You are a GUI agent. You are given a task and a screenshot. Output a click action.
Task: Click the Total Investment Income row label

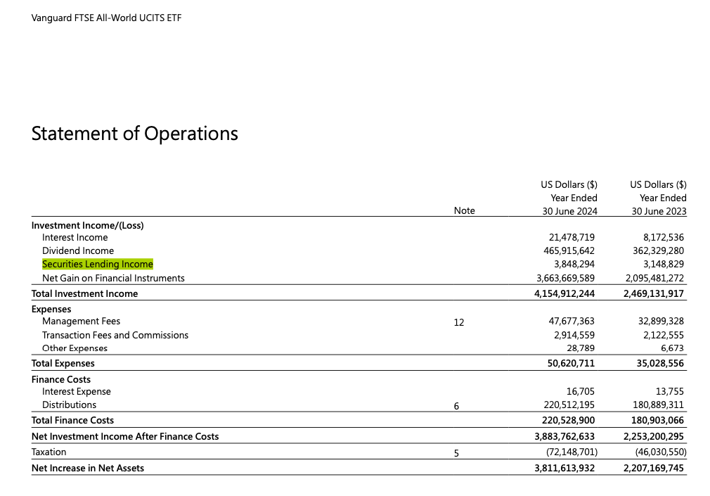point(84,294)
